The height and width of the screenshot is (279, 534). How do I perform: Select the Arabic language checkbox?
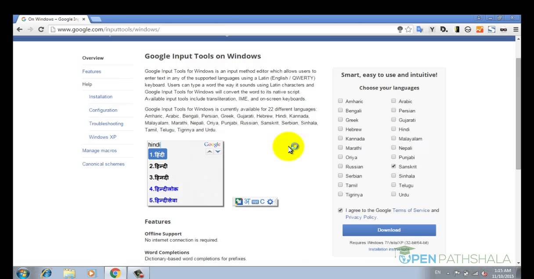pyautogui.click(x=393, y=101)
